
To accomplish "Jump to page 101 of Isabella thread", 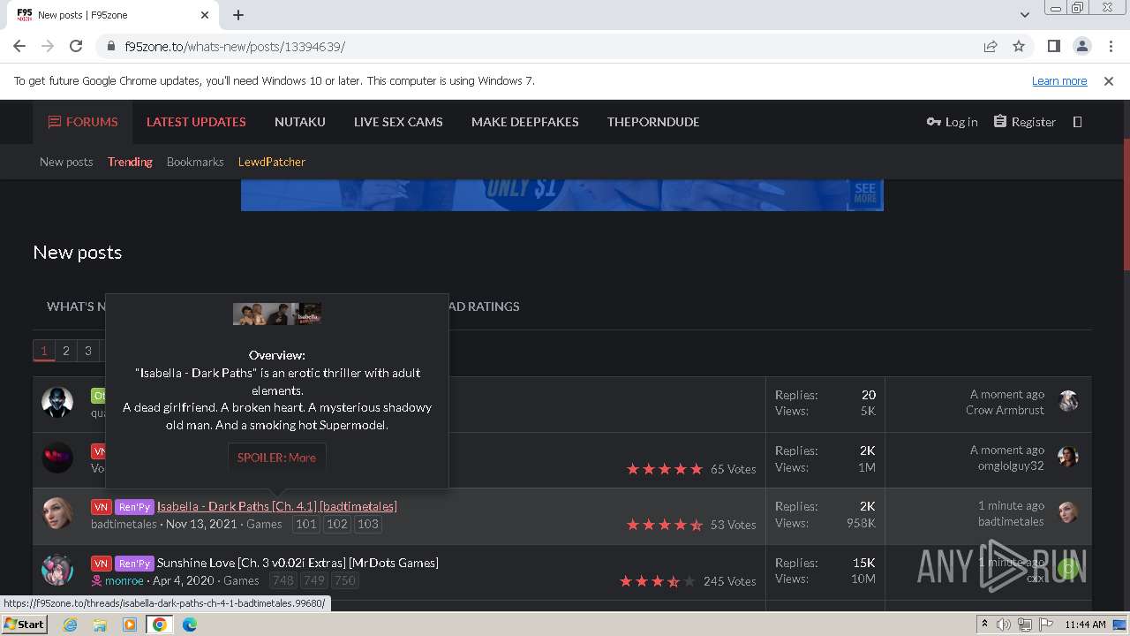I will (305, 524).
